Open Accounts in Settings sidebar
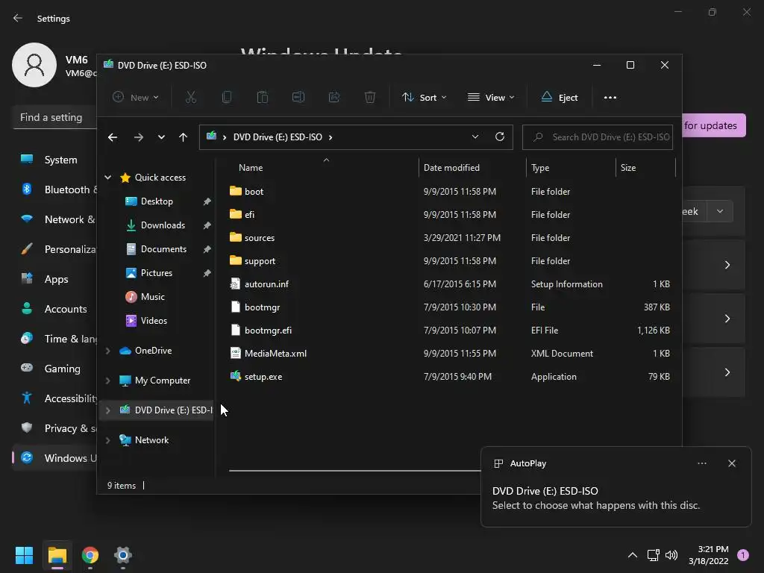Image resolution: width=764 pixels, height=573 pixels. [54, 309]
